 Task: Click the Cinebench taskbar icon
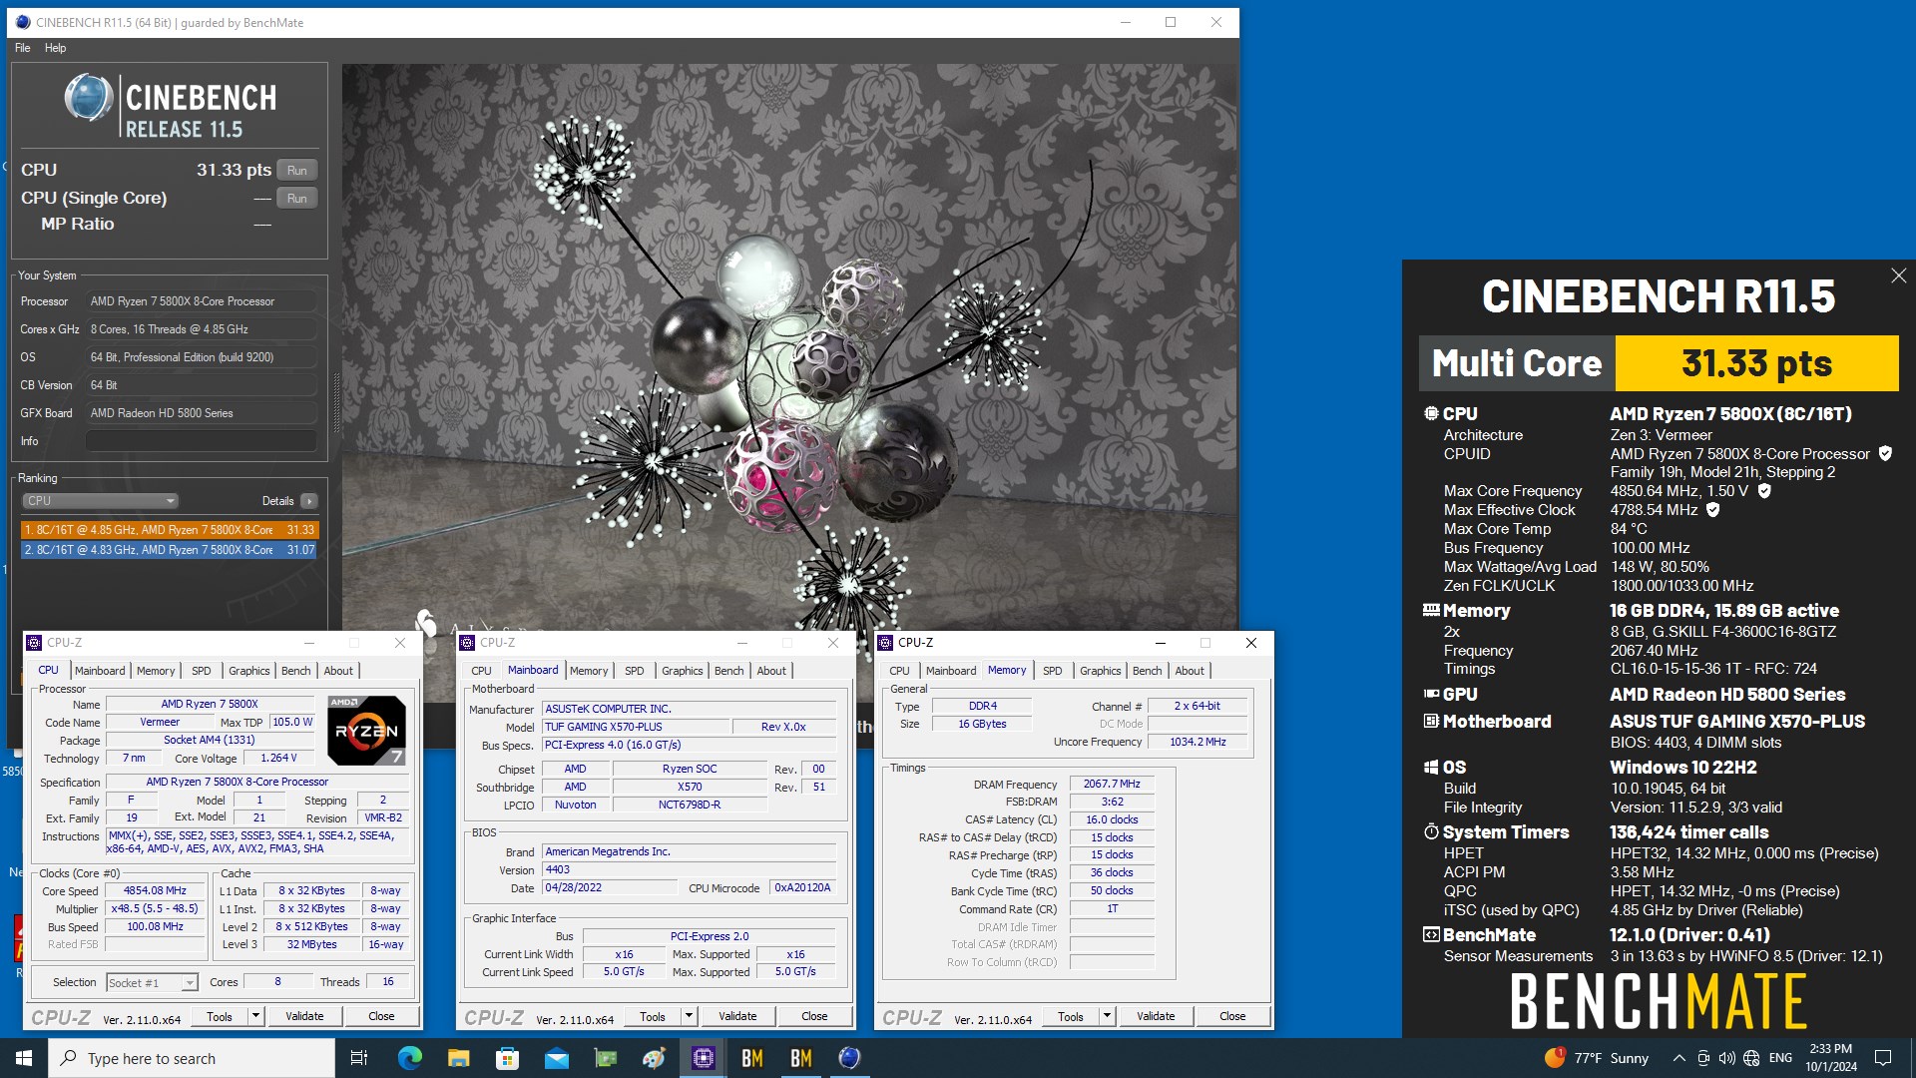click(x=849, y=1058)
